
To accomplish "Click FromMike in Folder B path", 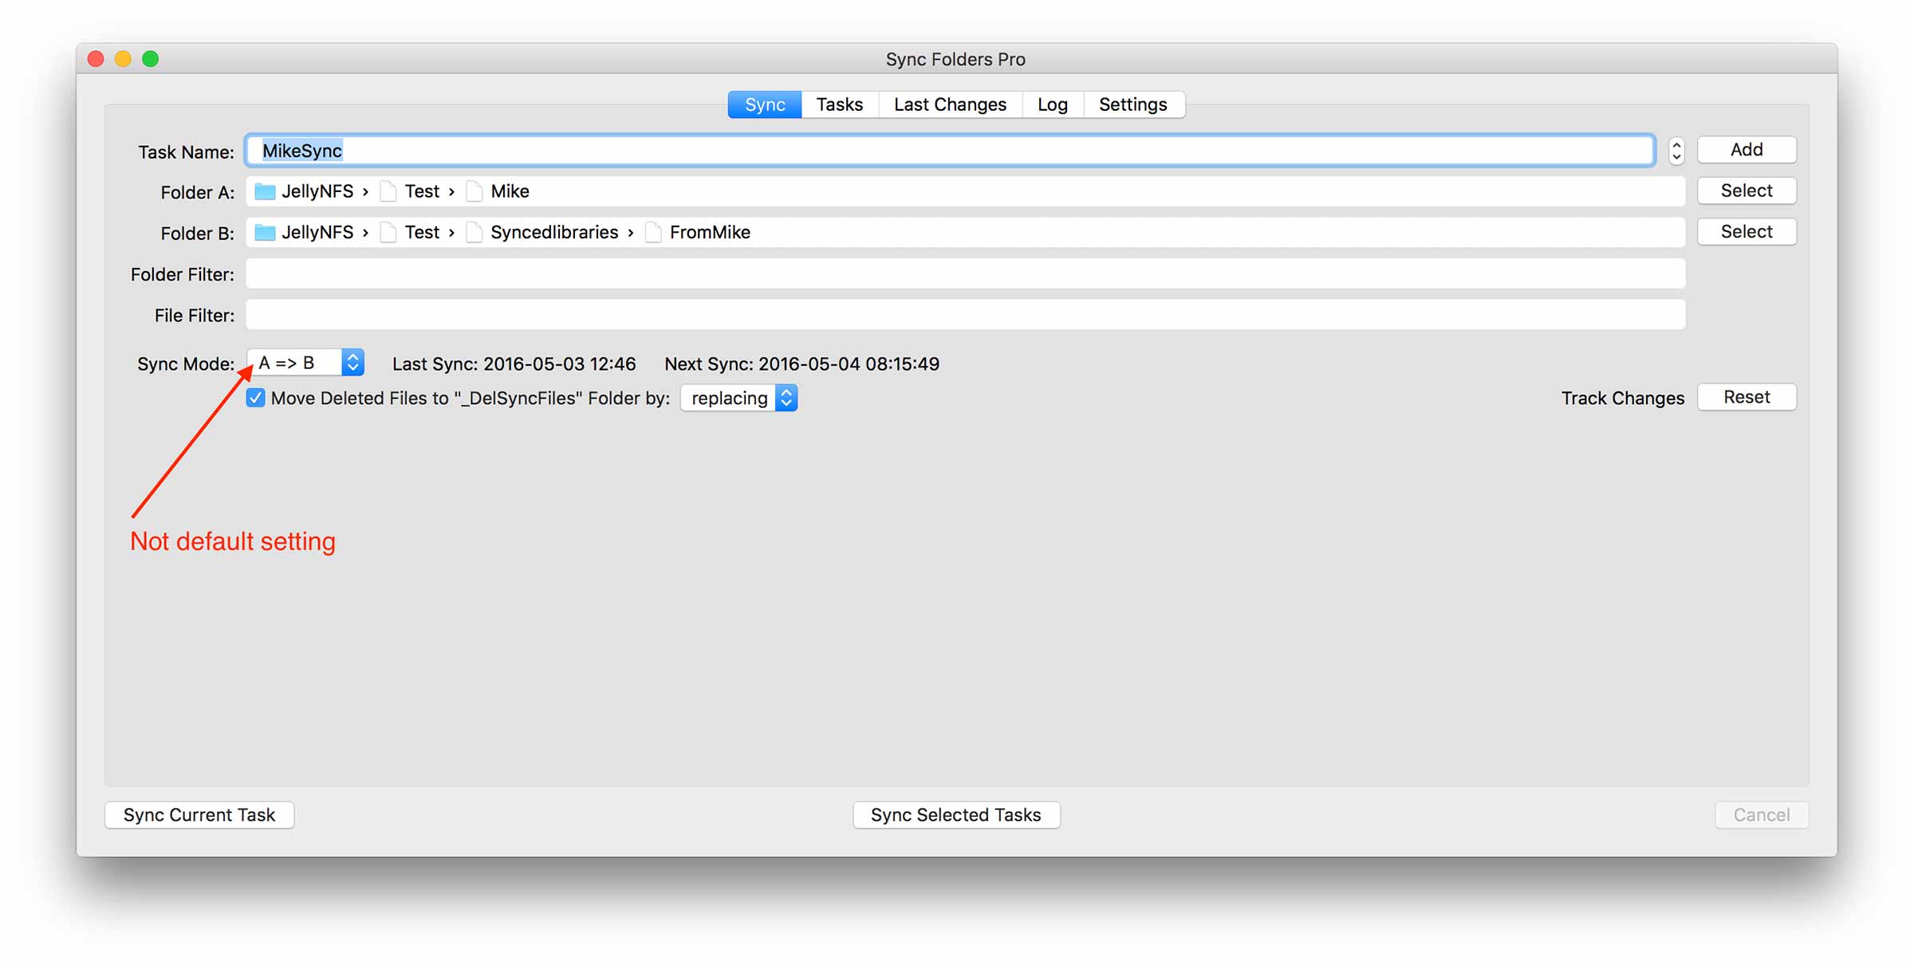I will pyautogui.click(x=710, y=233).
